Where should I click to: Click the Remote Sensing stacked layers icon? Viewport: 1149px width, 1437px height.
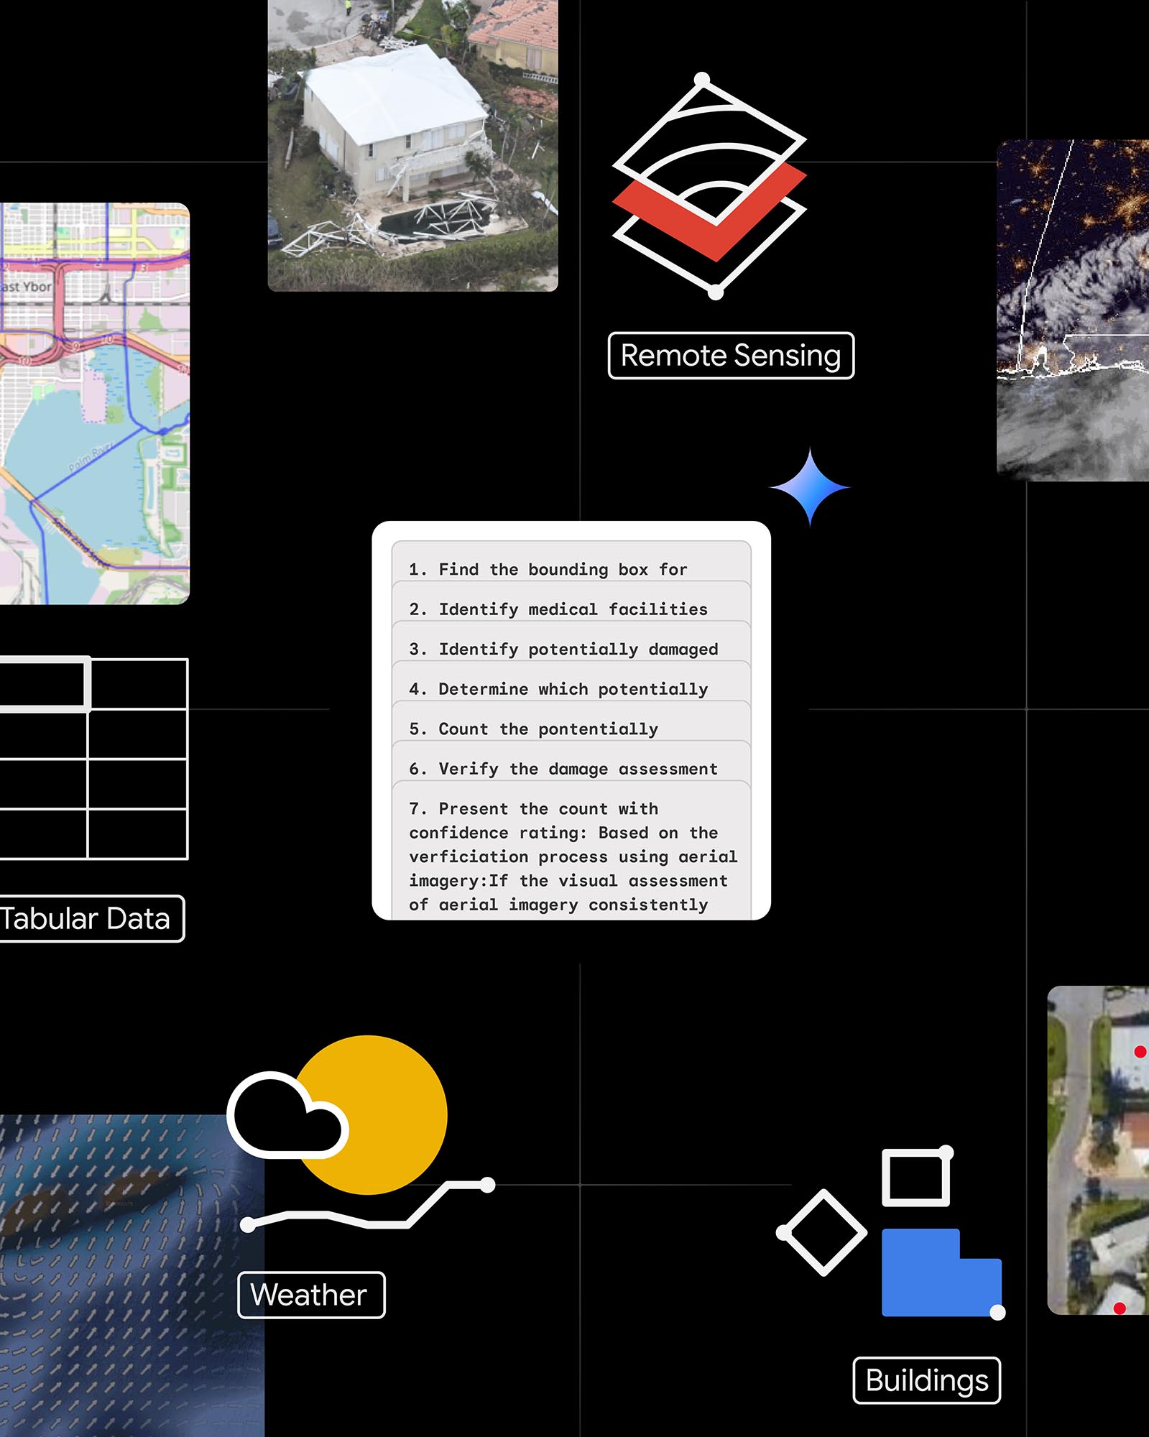click(709, 187)
